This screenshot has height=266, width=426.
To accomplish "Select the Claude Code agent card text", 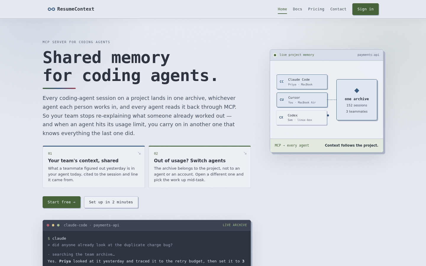I will [x=299, y=80].
